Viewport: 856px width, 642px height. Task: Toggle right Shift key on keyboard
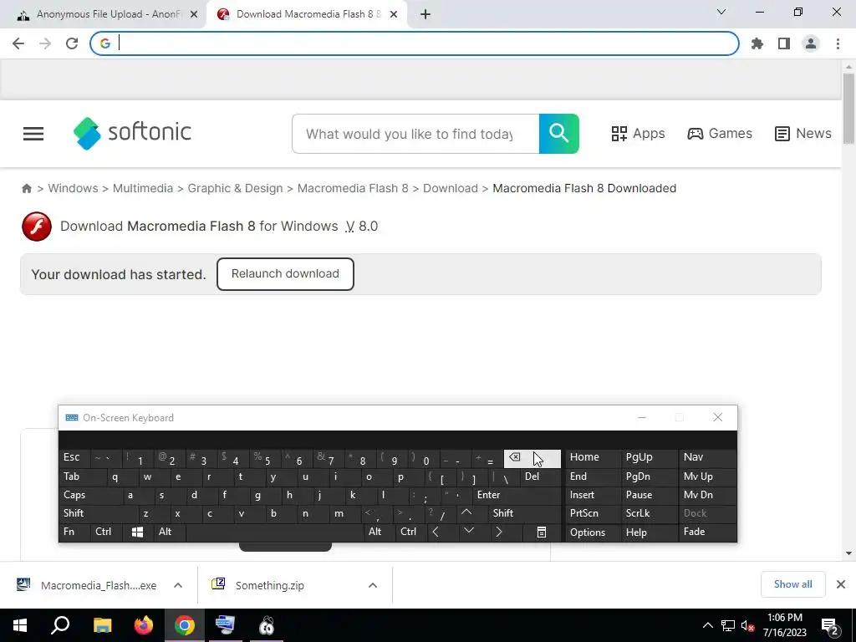(x=524, y=514)
